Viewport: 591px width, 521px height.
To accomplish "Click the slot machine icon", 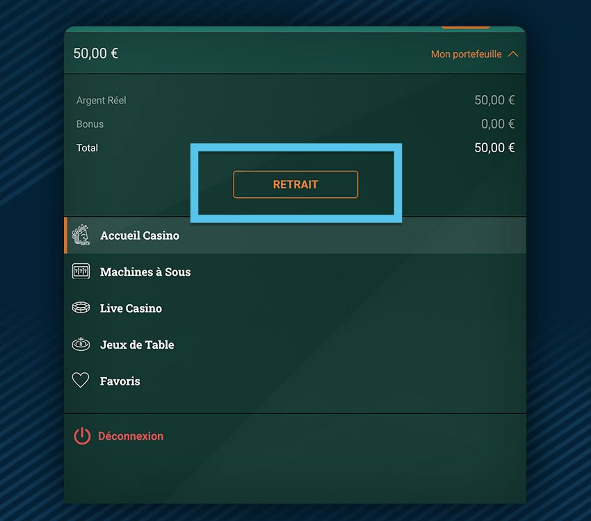I will pyautogui.click(x=81, y=272).
